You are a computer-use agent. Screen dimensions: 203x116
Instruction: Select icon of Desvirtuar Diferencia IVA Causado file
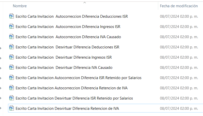[x=12, y=67]
